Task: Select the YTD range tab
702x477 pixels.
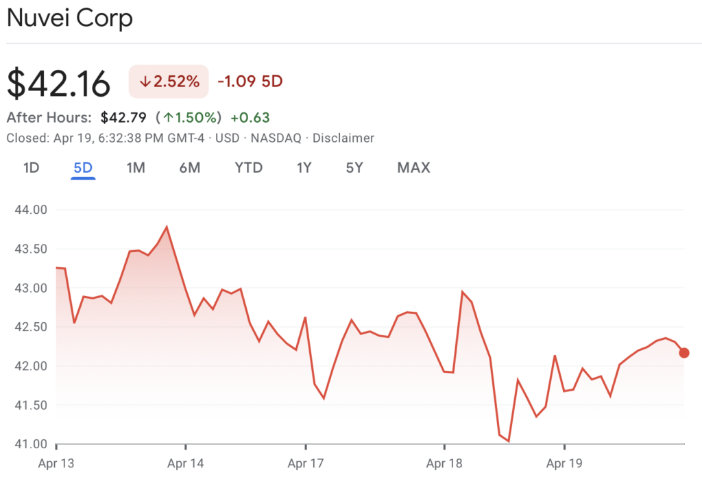Action: 248,168
